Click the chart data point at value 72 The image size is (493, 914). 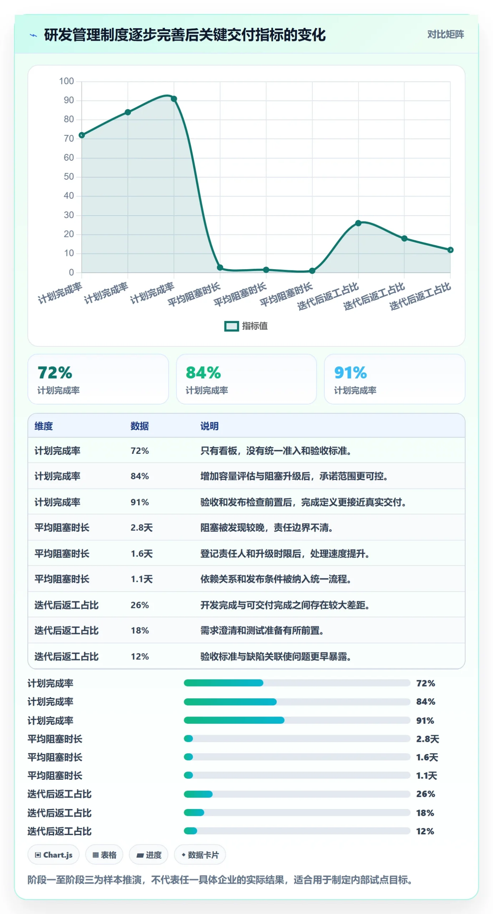click(82, 135)
